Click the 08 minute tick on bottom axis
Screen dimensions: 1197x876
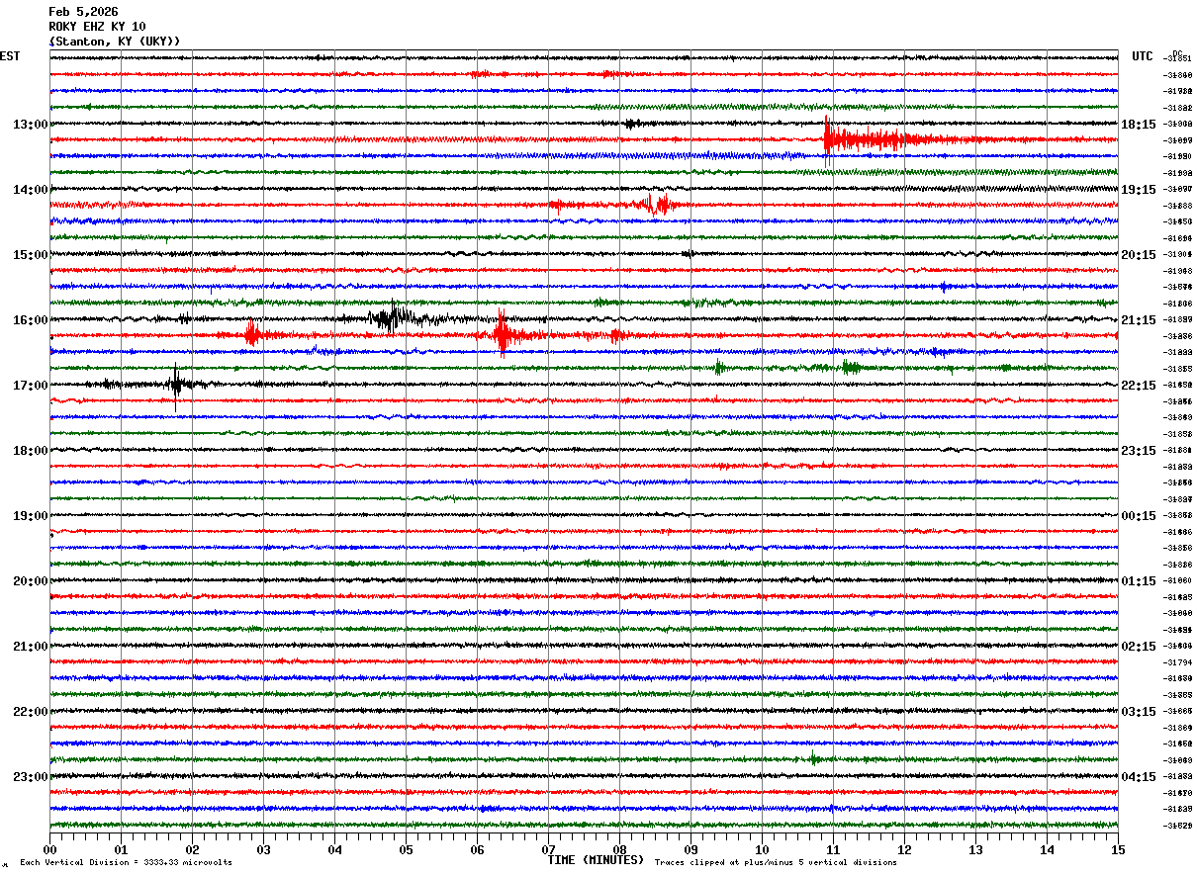pos(619,849)
